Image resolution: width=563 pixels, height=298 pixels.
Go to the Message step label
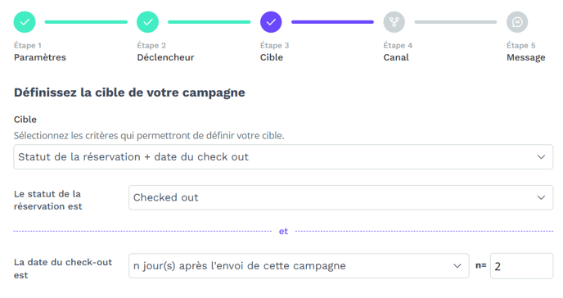tap(526, 57)
